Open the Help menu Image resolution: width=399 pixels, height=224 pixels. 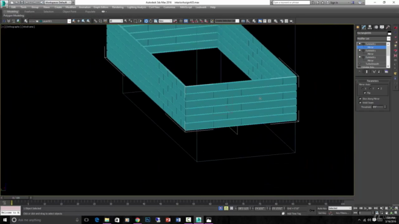(x=213, y=7)
